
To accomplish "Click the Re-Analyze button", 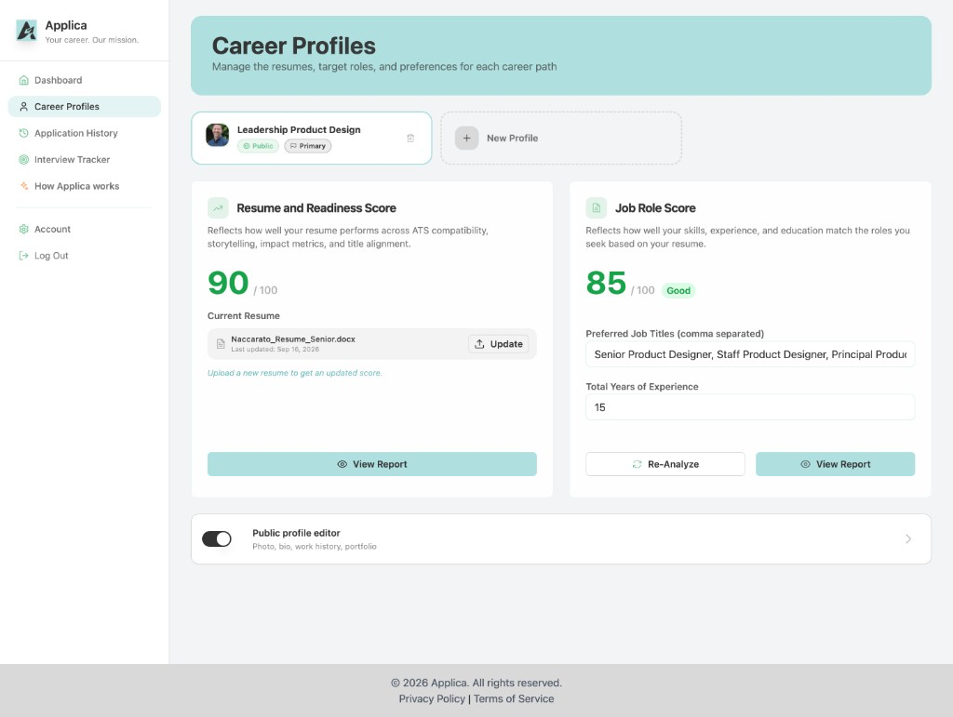I will click(665, 464).
